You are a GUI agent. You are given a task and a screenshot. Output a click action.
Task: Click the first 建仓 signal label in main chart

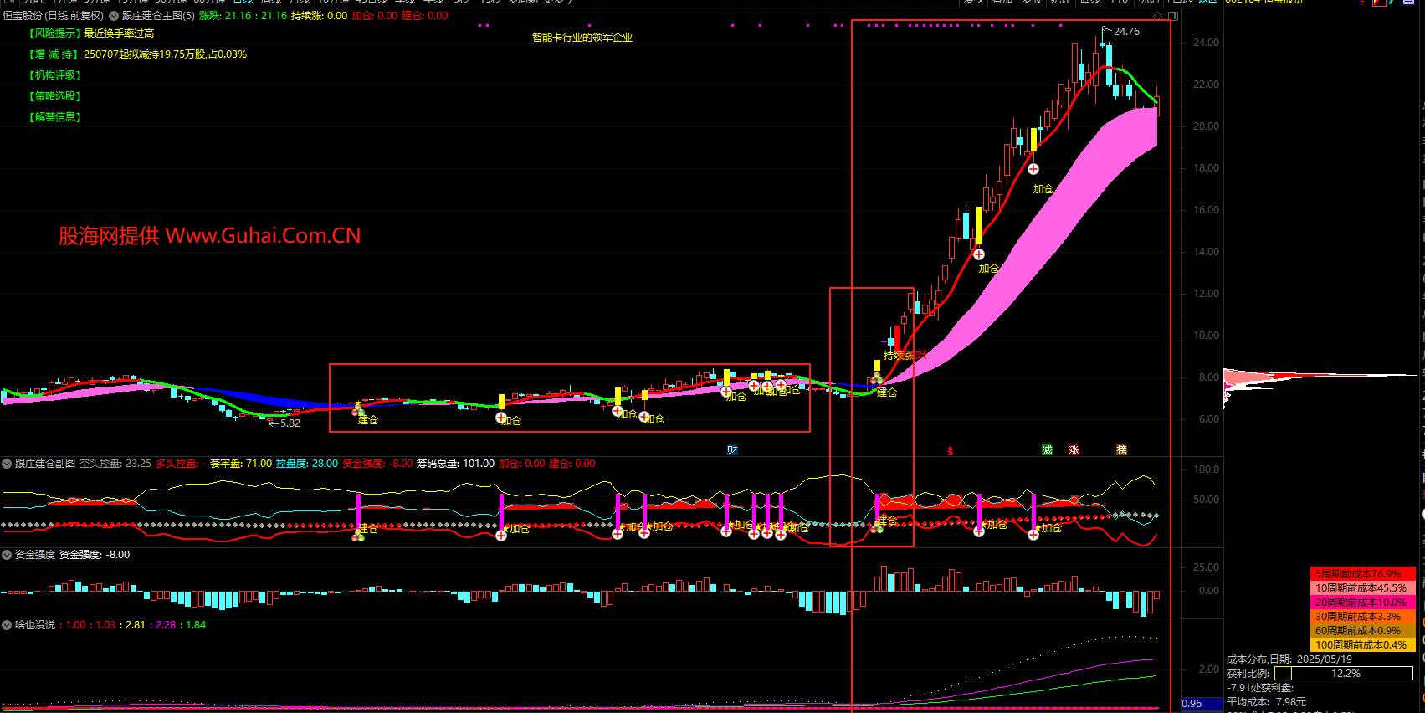[x=368, y=420]
